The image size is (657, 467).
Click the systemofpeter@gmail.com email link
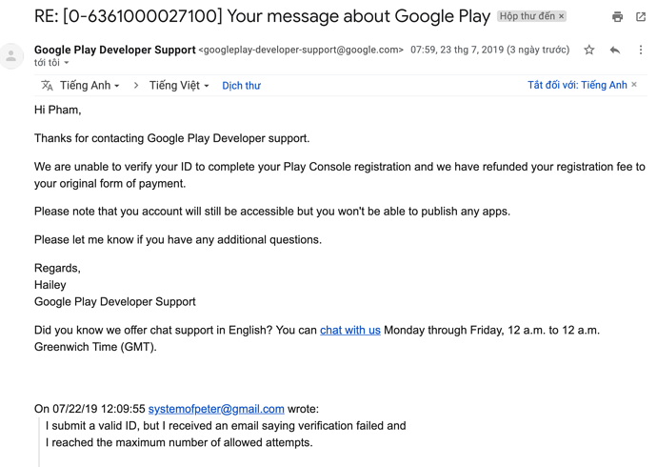[216, 409]
